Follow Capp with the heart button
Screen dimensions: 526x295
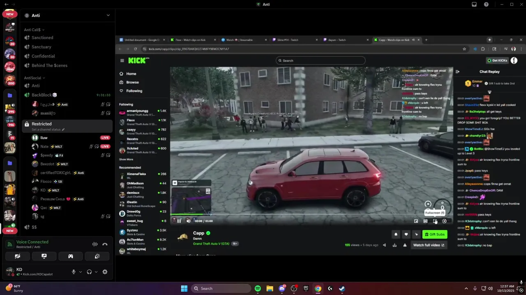pyautogui.click(x=406, y=234)
